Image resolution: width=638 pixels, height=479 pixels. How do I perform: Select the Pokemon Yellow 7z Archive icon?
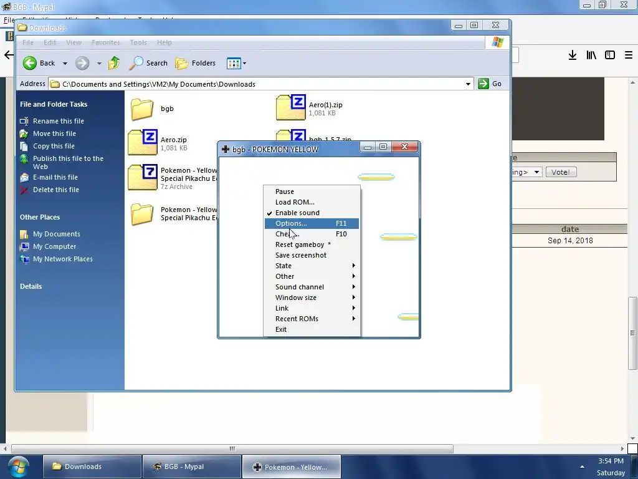coord(143,177)
